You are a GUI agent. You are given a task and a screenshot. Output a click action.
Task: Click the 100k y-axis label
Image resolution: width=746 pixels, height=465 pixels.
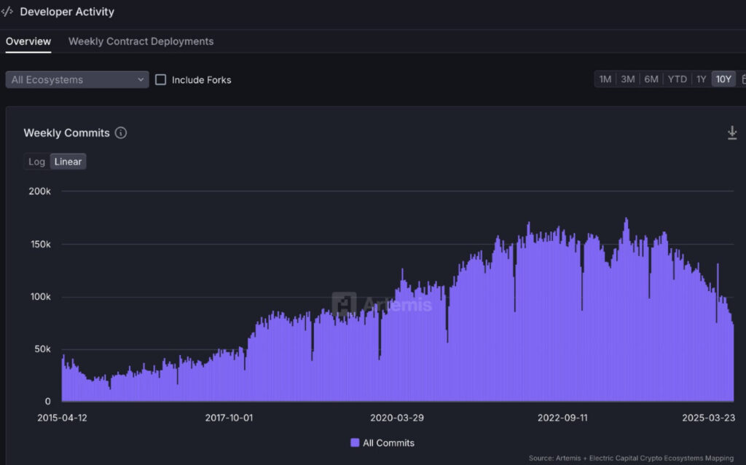click(x=41, y=297)
